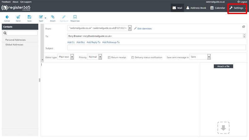Image resolution: width=249 pixels, height=140 pixels.
Task: Click the Logout link
Action: pos(242,2)
